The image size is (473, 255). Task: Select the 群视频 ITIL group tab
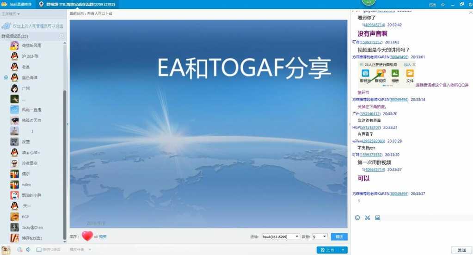click(x=77, y=4)
